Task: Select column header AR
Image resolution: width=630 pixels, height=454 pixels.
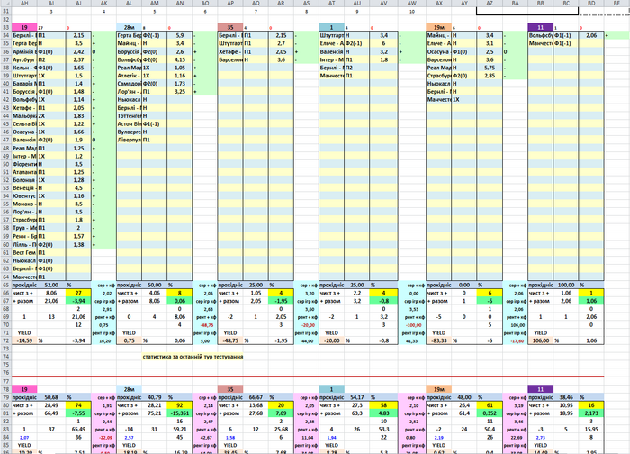Action: coord(281,3)
